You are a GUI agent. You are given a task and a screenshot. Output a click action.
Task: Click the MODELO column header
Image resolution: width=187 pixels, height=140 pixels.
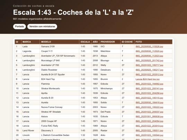point(60,42)
